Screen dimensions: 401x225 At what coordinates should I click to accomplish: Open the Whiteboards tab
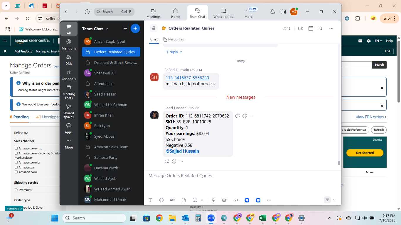coord(223,13)
